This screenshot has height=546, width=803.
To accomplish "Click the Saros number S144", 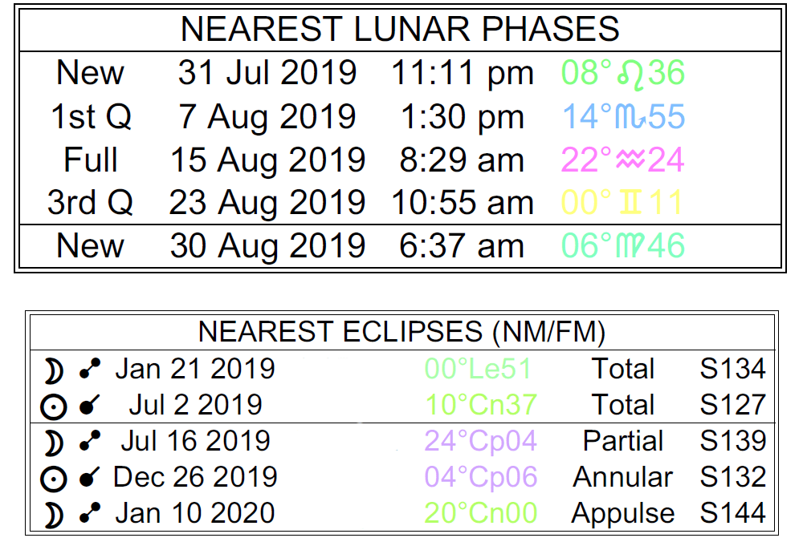I will click(732, 515).
